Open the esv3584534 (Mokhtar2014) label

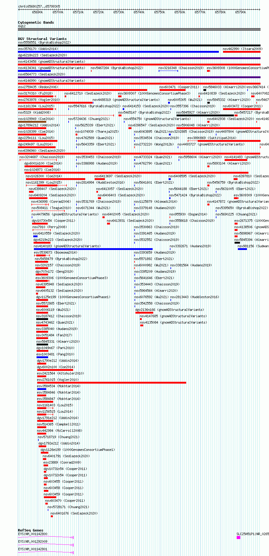tap(59, 386)
